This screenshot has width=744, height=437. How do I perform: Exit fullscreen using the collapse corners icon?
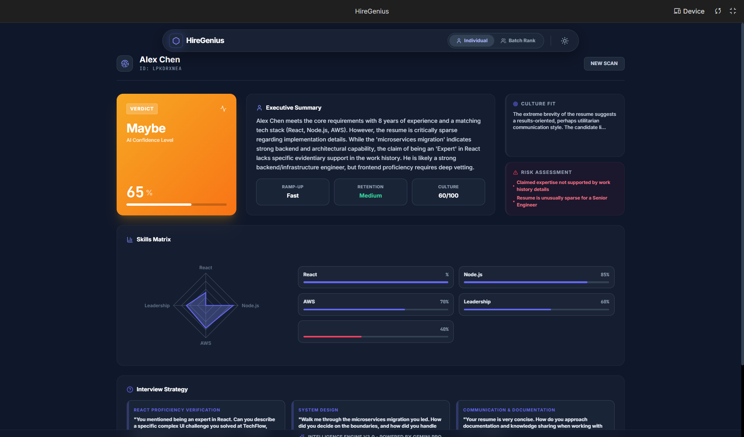coord(733,11)
